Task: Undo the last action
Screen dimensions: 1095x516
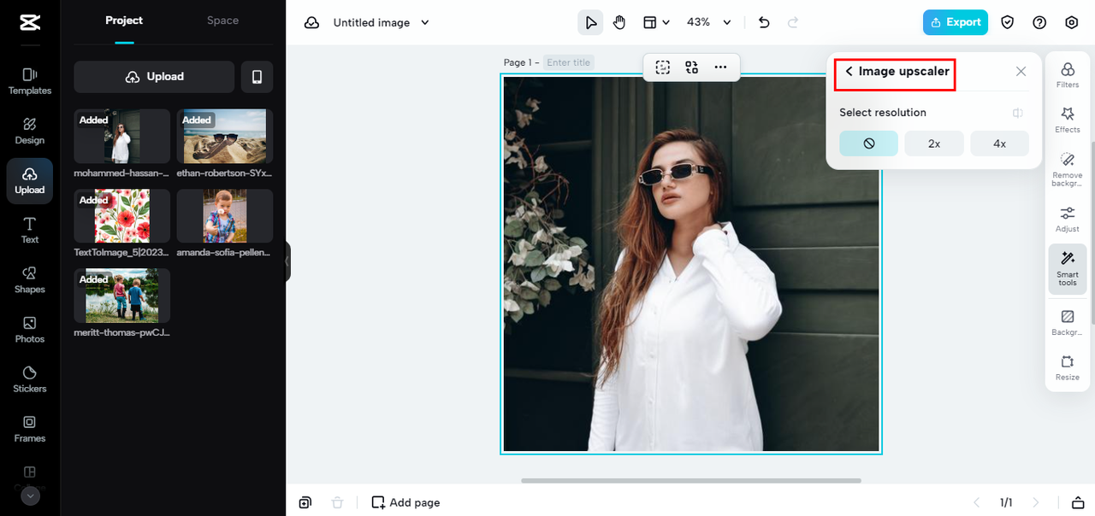Action: tap(764, 22)
